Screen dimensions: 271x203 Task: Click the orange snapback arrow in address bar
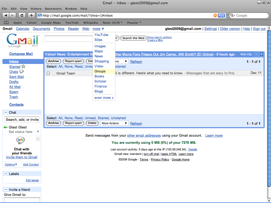[x=215, y=16]
